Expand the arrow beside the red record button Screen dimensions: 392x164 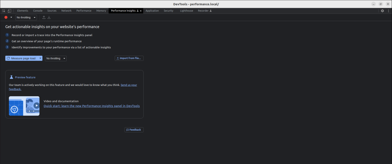11,17
